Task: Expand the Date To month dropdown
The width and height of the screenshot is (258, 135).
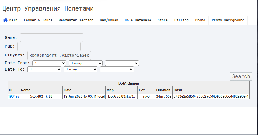Action: [x=81, y=70]
